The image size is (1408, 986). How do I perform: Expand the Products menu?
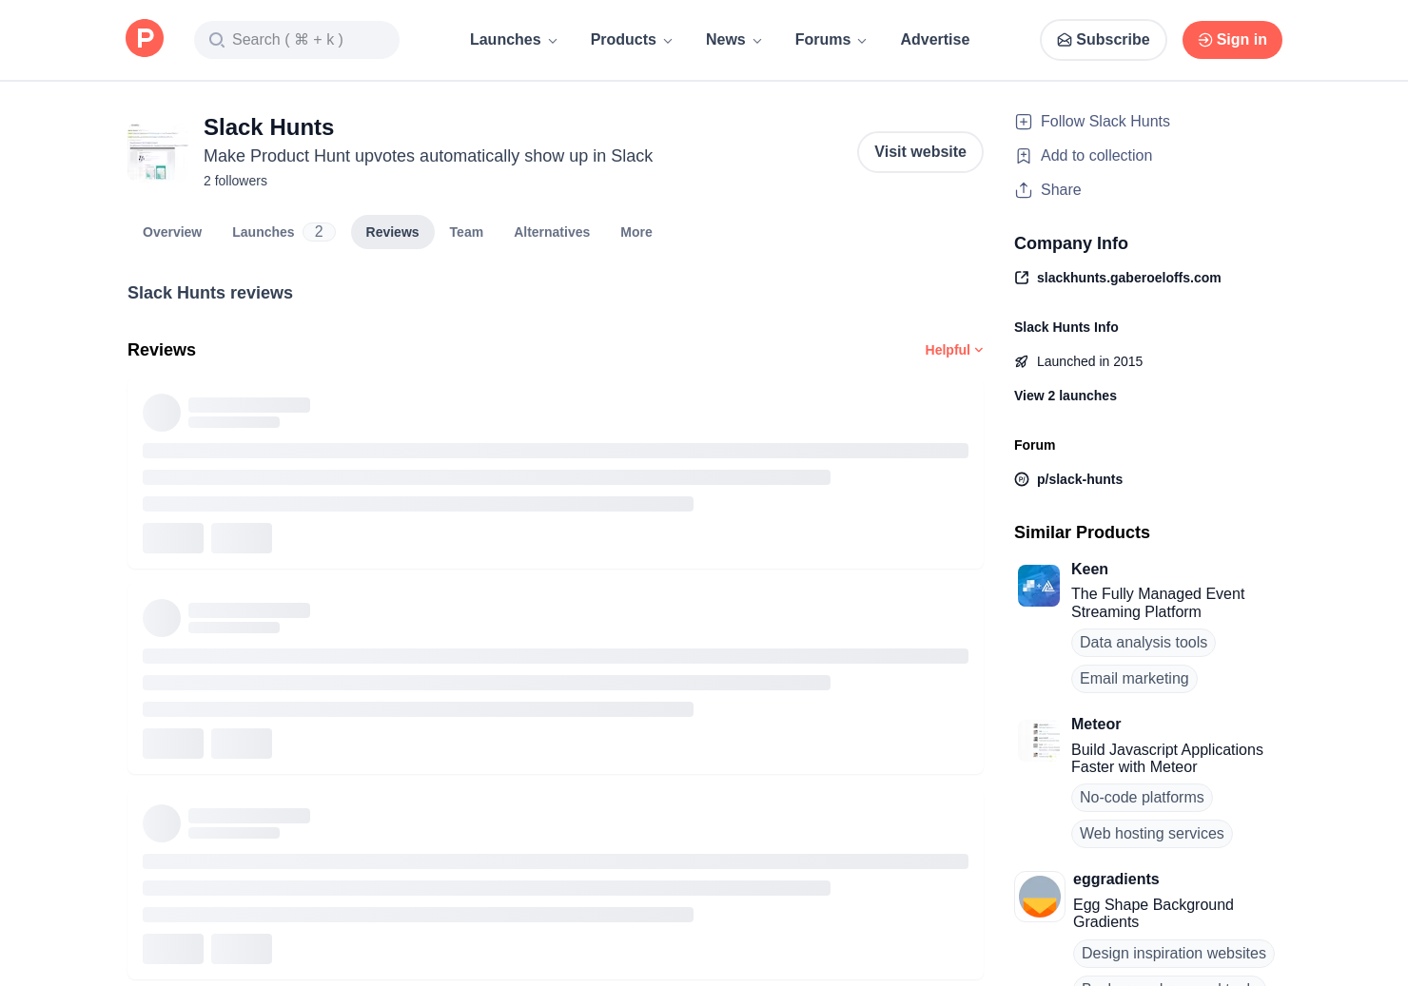(x=632, y=40)
